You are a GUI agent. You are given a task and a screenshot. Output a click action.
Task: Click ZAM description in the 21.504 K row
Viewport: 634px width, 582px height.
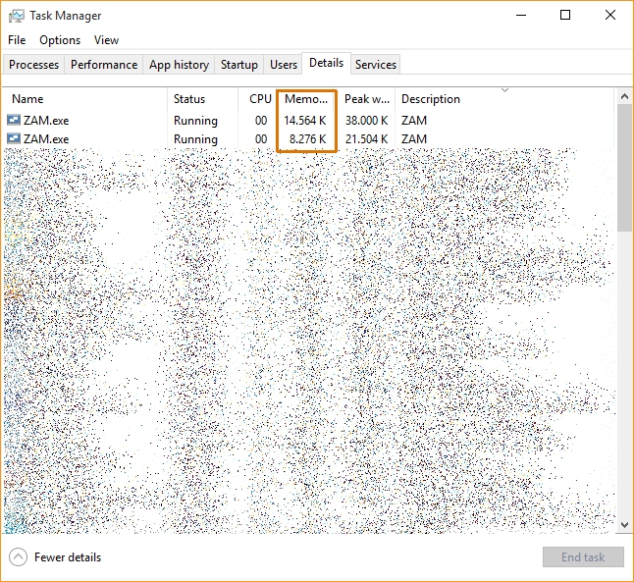coord(413,138)
